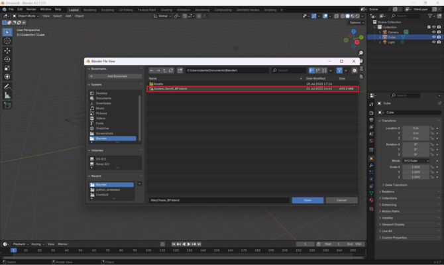The height and width of the screenshot is (265, 444).
Task: Switch to the Geometry Nodes workspace tab
Action: pyautogui.click(x=247, y=10)
